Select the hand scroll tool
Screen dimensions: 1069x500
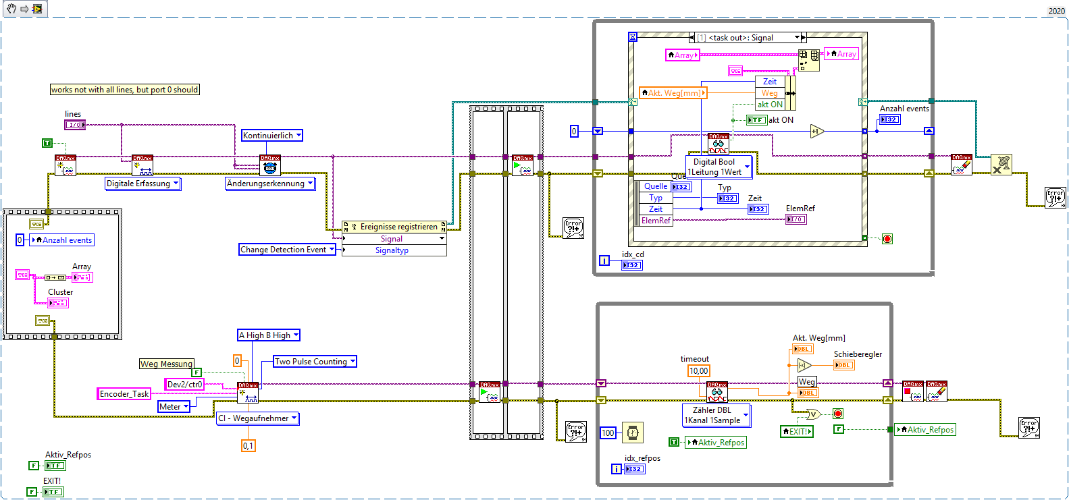click(11, 9)
